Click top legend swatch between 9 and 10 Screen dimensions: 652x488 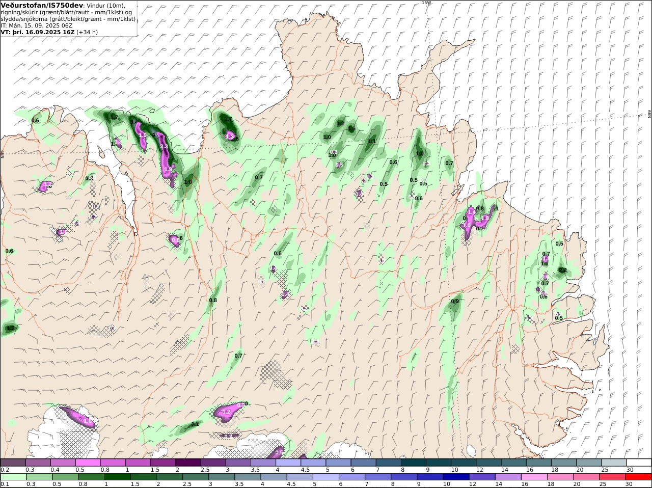(x=438, y=462)
